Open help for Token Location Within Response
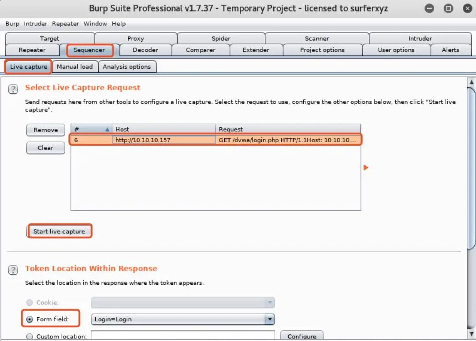 tap(13, 270)
